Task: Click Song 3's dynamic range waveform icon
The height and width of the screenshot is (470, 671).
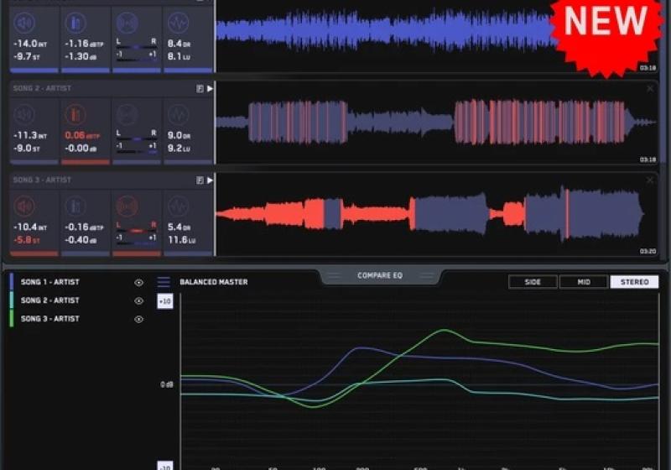Action: 179,206
